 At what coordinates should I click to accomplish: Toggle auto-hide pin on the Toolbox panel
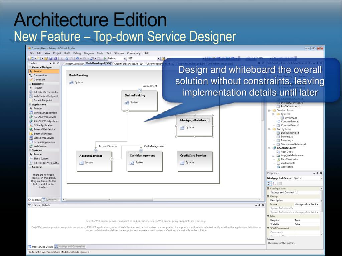tap(54, 63)
